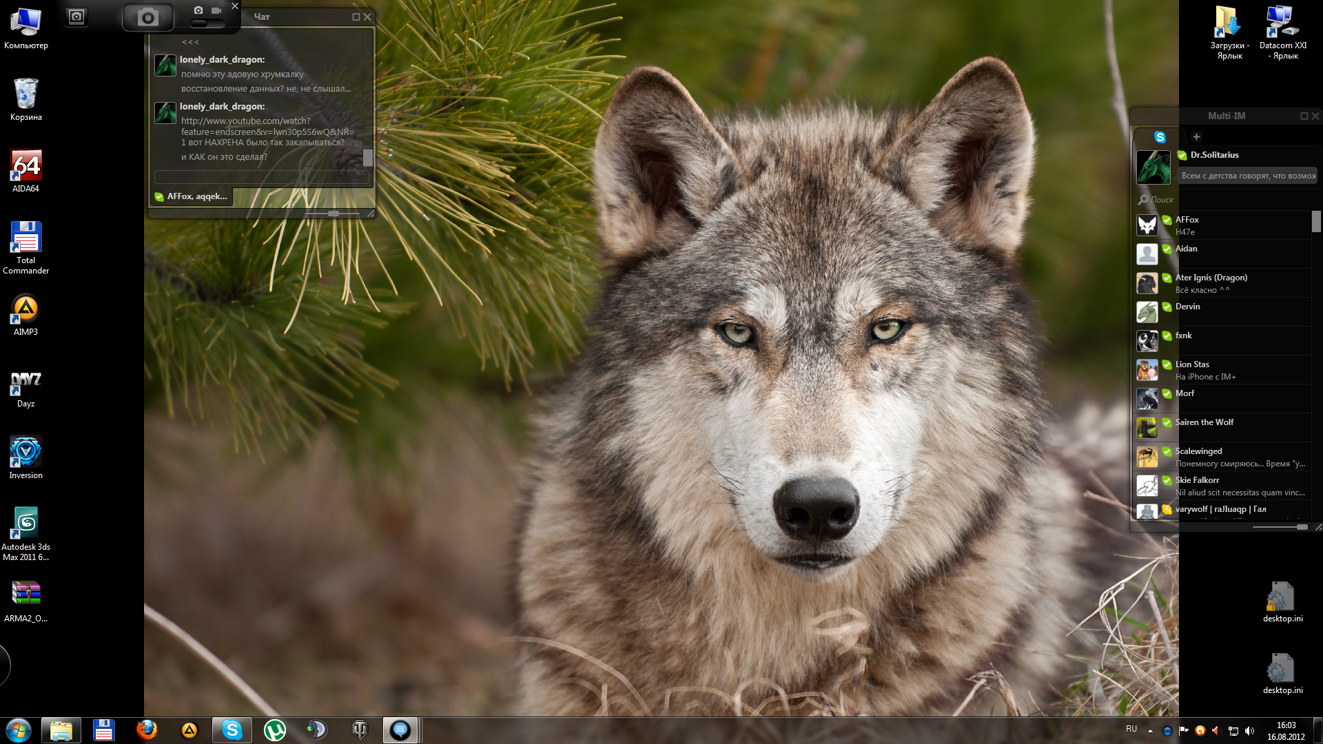Select contact Ater Ignis (Dragon)
Screen dimensions: 1323x744
[x=1211, y=278]
